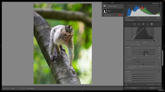Click the left panel expand arrow at screen edge
Screen dimensions: 165x92
click(1, 46)
